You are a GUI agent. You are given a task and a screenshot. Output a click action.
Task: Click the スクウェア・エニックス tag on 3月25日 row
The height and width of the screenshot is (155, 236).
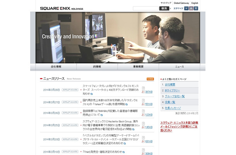tap(70, 125)
